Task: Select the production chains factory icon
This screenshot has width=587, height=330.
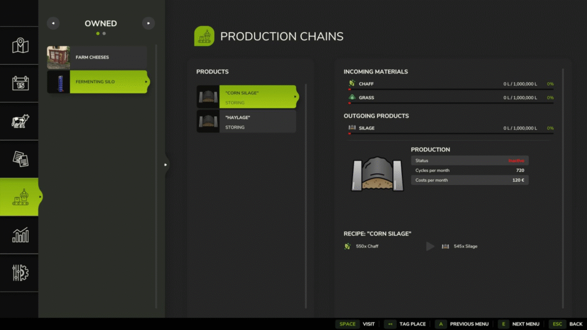Action: (20, 197)
